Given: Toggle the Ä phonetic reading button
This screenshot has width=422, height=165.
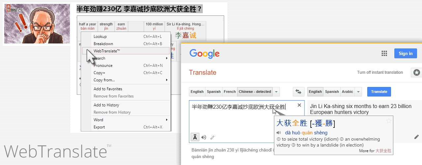Looking at the screenshot, I should tap(195, 137).
